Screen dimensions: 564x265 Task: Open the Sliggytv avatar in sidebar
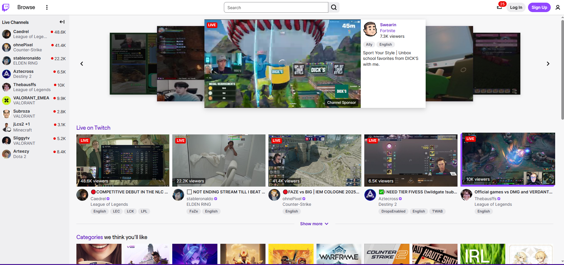6,141
